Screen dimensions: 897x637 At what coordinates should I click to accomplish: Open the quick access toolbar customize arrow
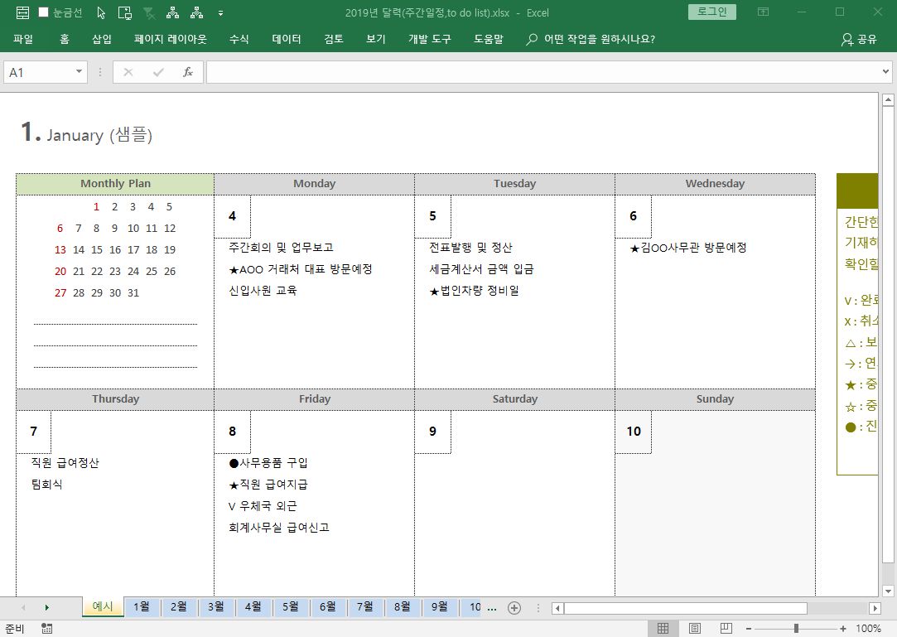221,13
